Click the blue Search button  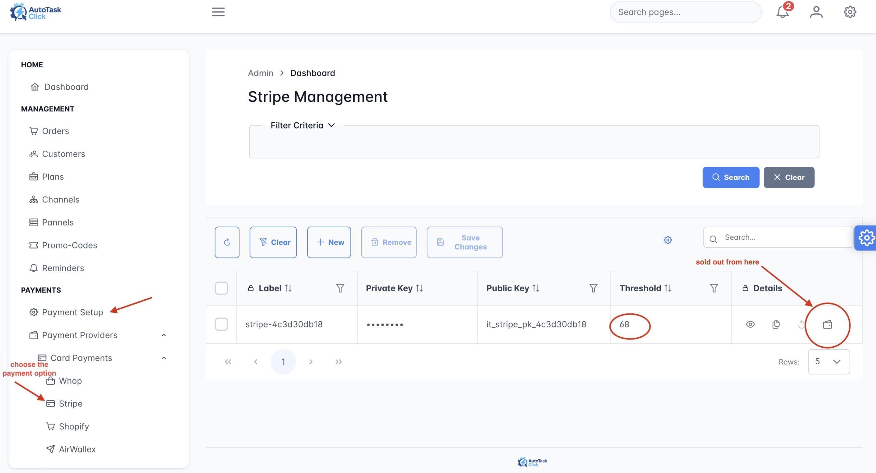[x=731, y=177]
